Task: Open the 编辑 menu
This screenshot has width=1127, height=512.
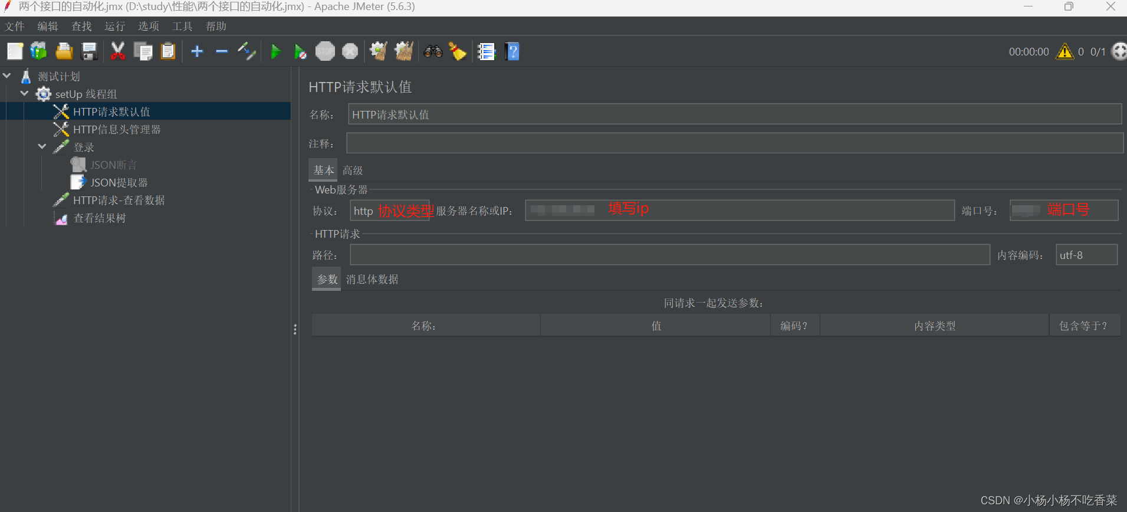Action: pyautogui.click(x=48, y=26)
